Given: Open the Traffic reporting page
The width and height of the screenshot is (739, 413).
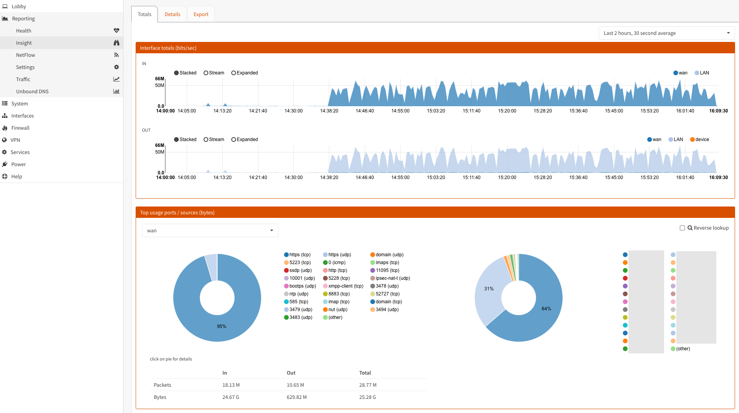Looking at the screenshot, I should coord(62,79).
